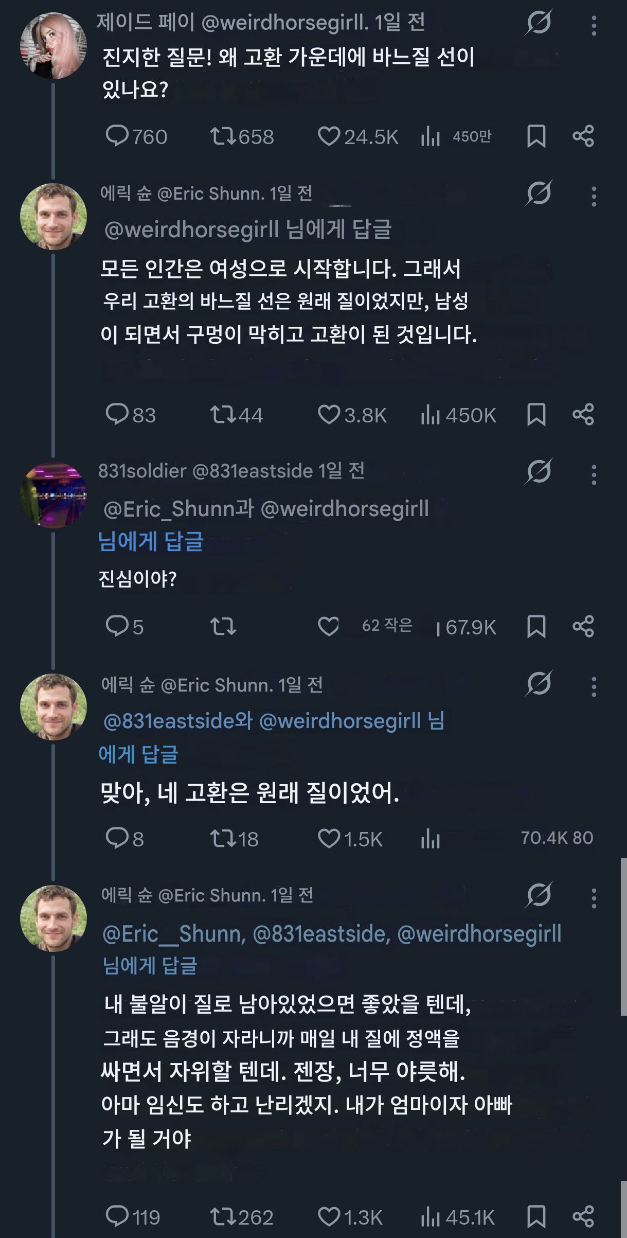This screenshot has height=1238, width=627.
Task: Share the top post by weirdhorsegirll
Action: (x=583, y=136)
